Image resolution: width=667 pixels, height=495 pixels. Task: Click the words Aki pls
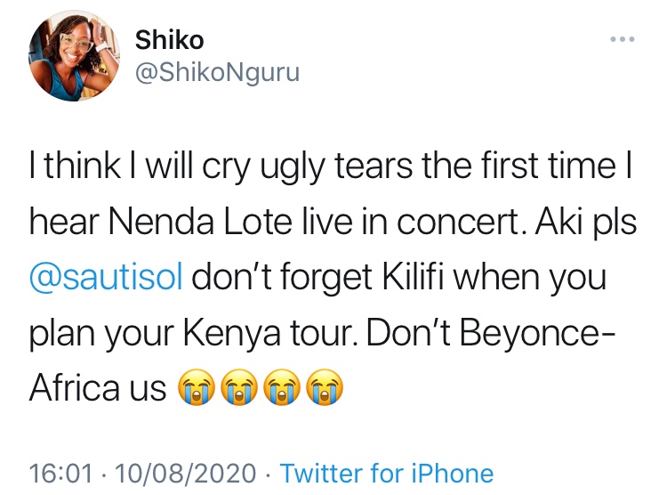(583, 223)
